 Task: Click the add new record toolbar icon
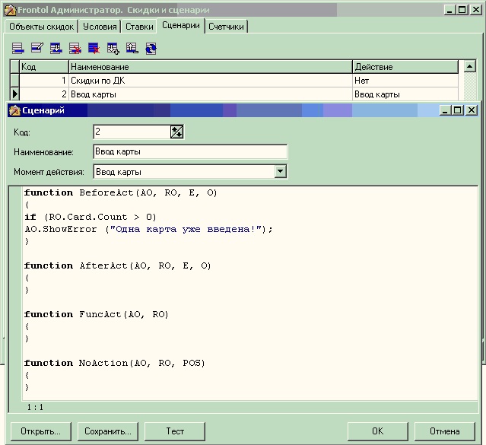[18, 48]
